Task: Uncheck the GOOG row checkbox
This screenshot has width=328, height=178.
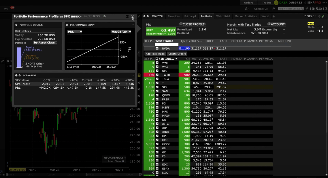Action: (x=157, y=144)
